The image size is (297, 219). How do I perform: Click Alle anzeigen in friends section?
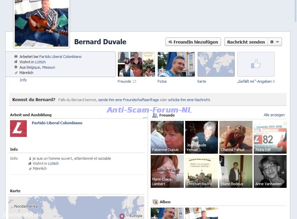click(x=274, y=115)
